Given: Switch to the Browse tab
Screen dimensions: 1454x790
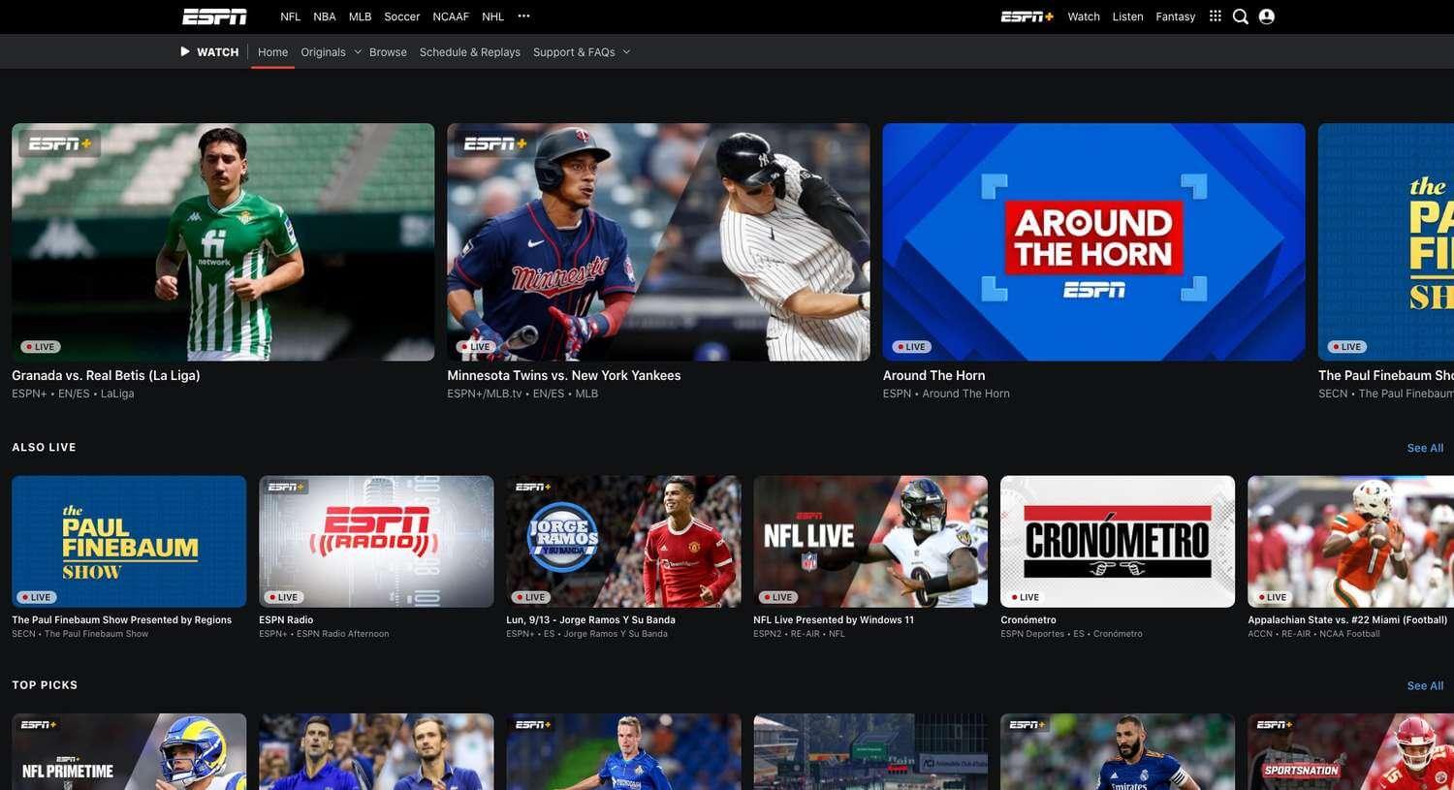Looking at the screenshot, I should [x=388, y=51].
